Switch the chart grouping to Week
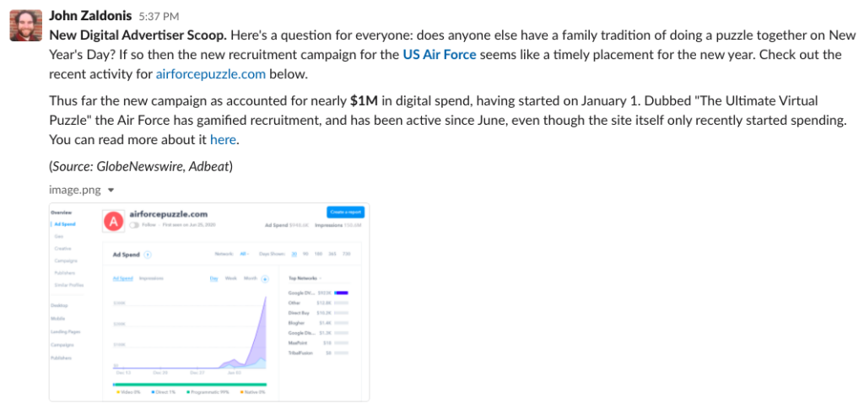Screen dimensions: 864x414 231,278
